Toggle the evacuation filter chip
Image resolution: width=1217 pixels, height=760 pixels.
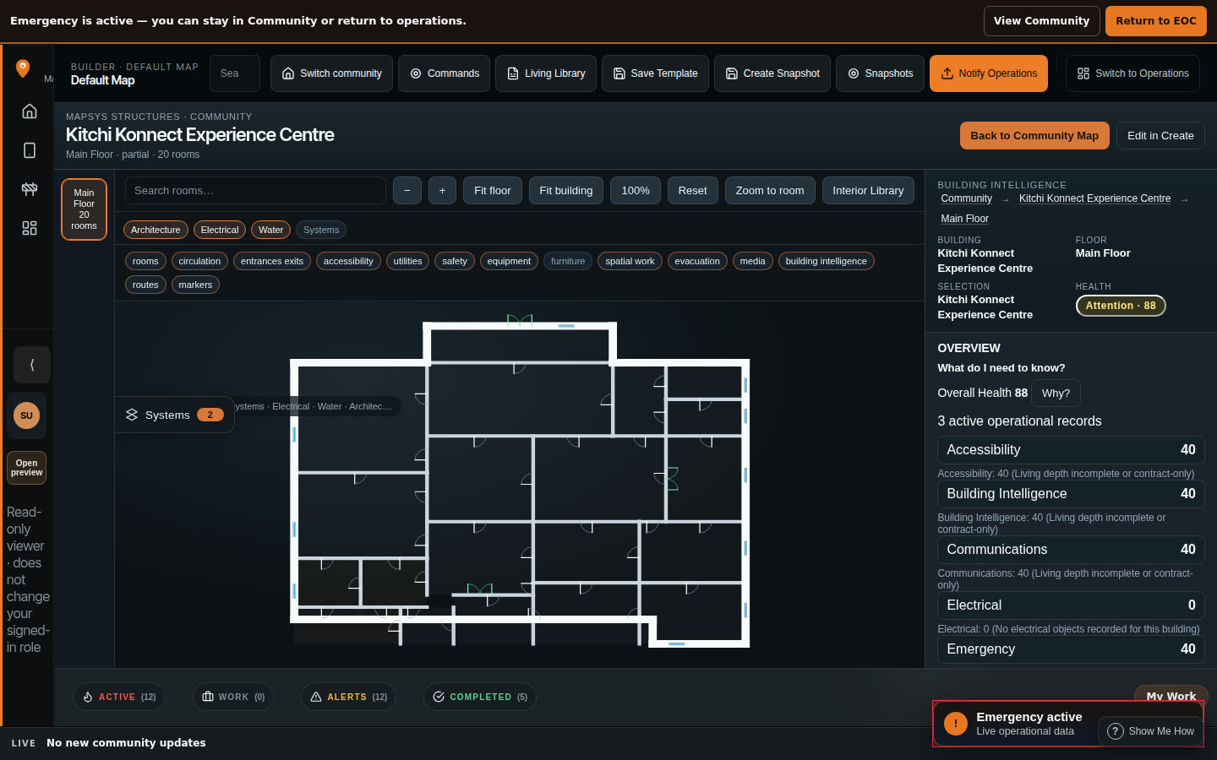coord(697,261)
